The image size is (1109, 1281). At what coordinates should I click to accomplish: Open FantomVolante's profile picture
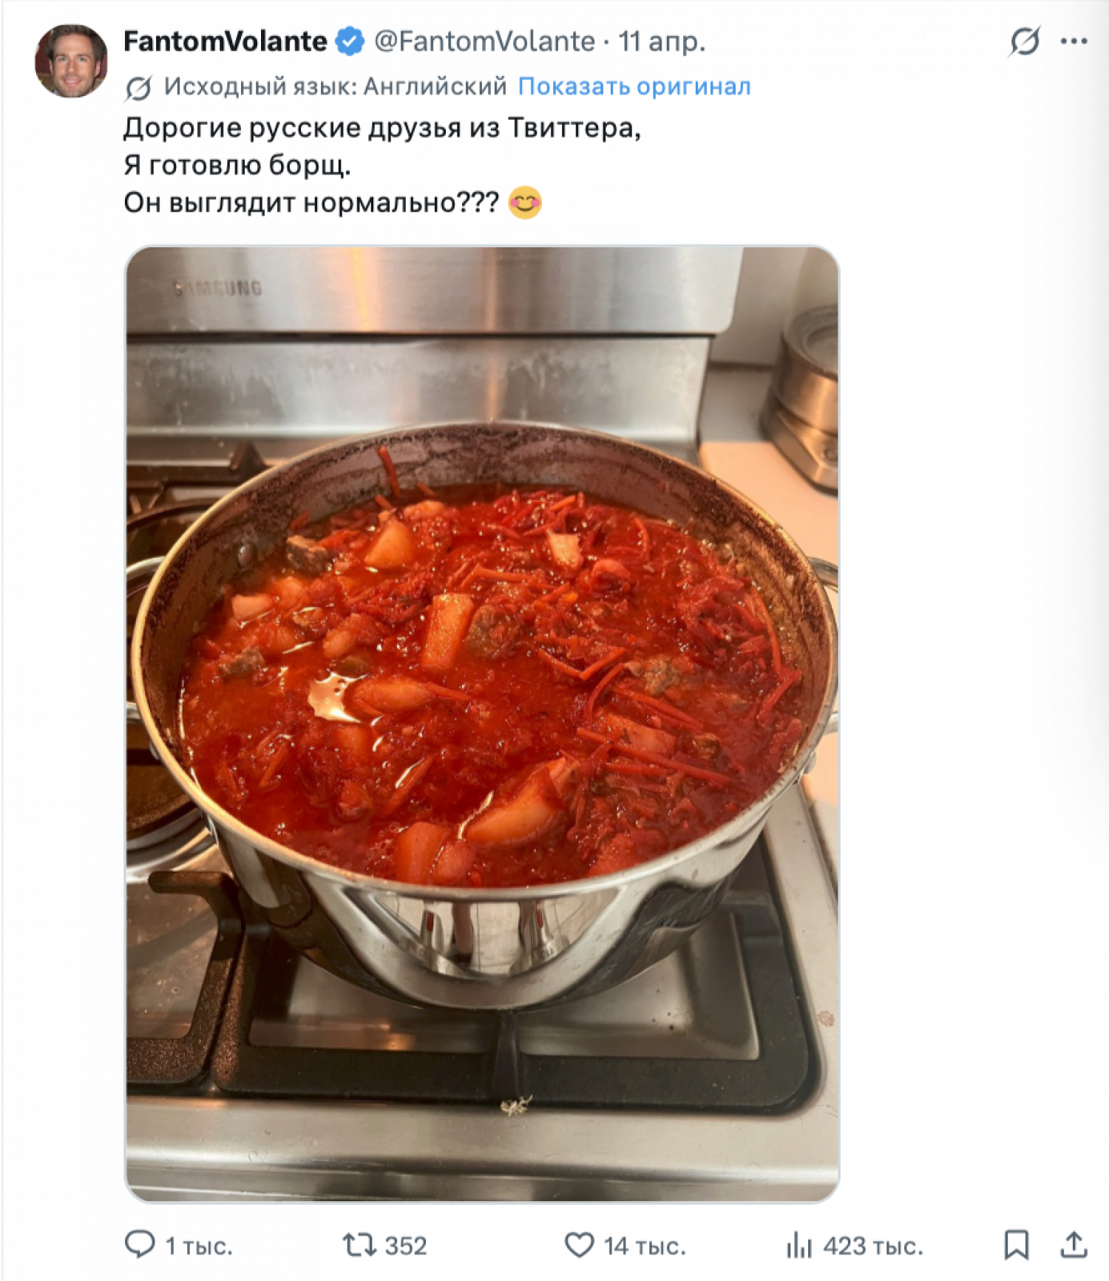coord(71,60)
